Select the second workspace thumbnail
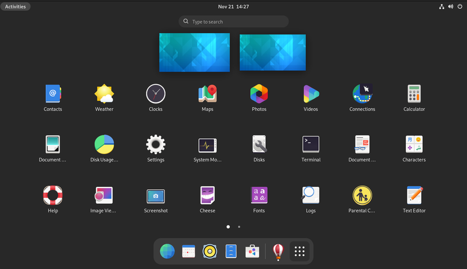The width and height of the screenshot is (467, 269). (x=272, y=53)
